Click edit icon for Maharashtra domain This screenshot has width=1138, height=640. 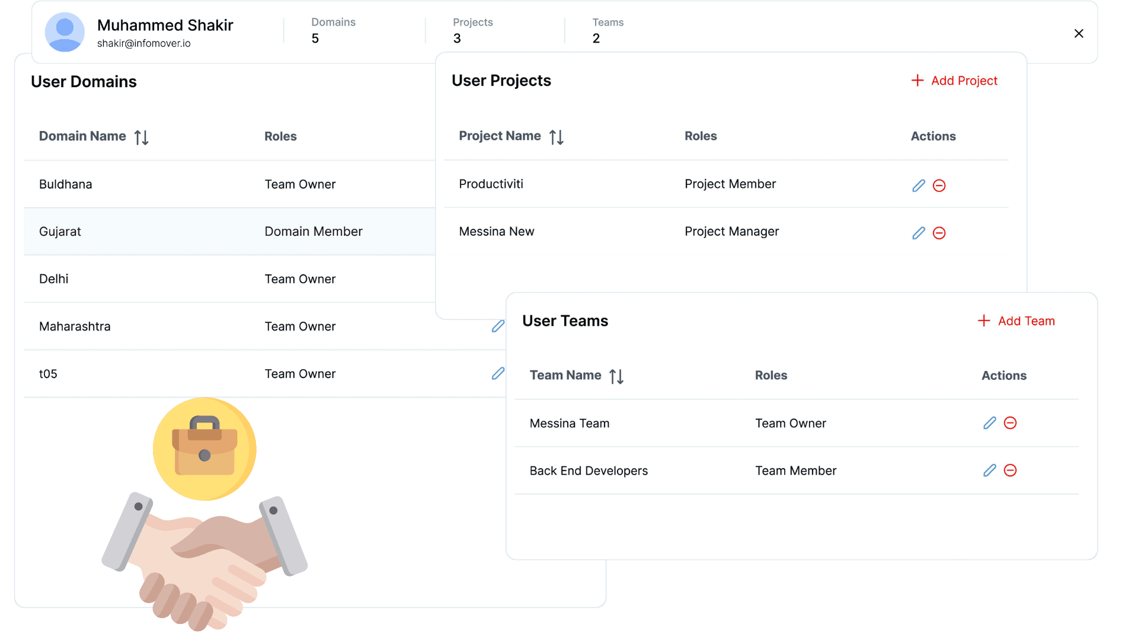[497, 327]
